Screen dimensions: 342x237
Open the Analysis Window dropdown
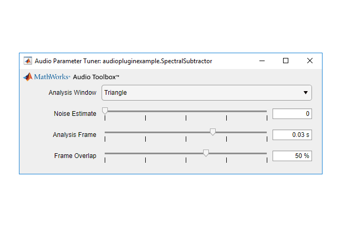pyautogui.click(x=206, y=93)
